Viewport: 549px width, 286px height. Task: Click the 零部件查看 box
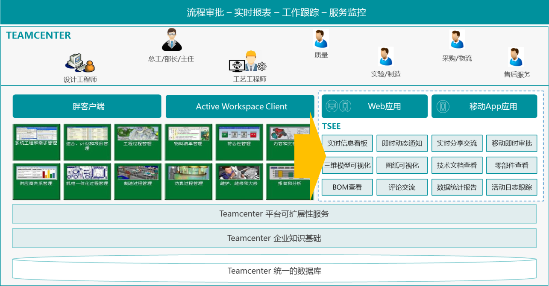pyautogui.click(x=511, y=165)
